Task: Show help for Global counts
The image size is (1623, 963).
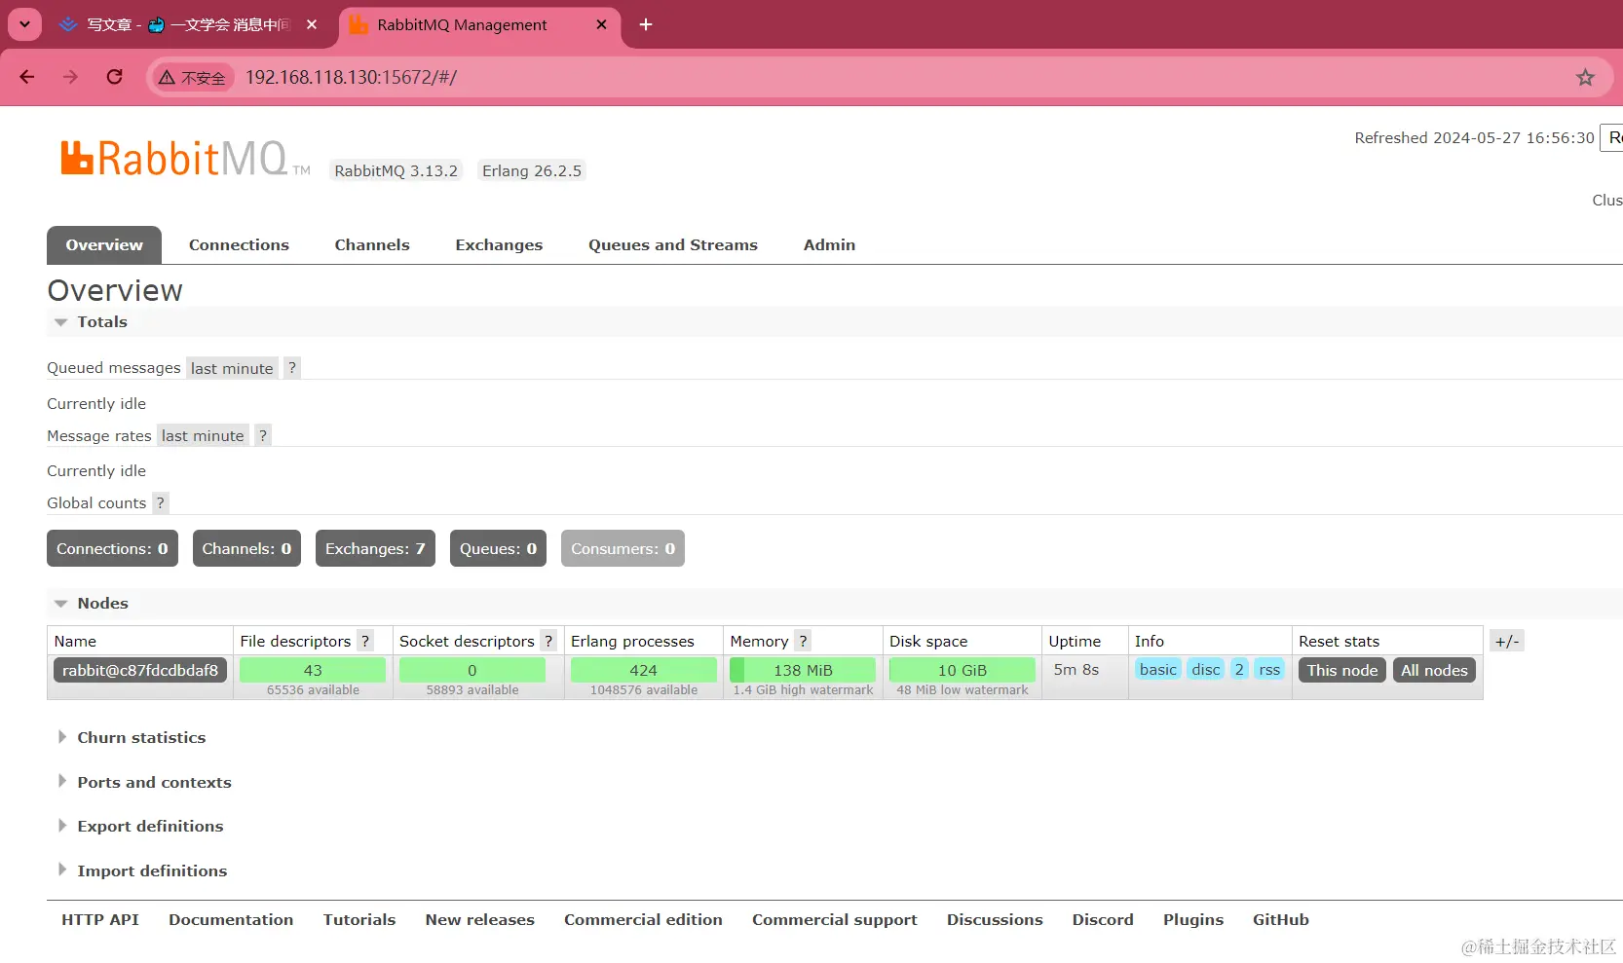Action: [x=161, y=502]
